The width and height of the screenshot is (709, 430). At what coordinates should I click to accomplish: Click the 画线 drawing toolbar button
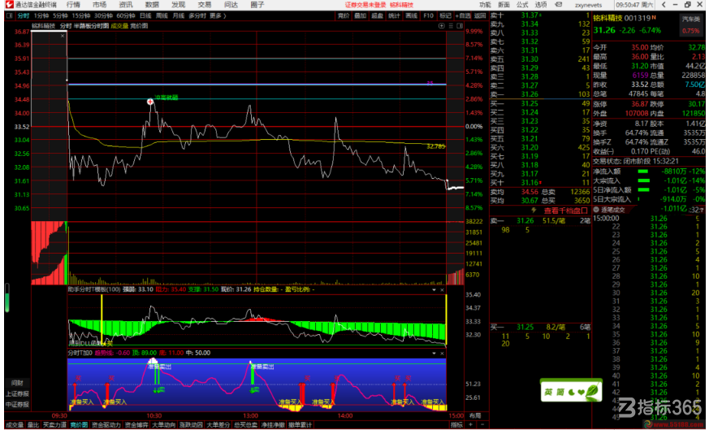pos(412,15)
